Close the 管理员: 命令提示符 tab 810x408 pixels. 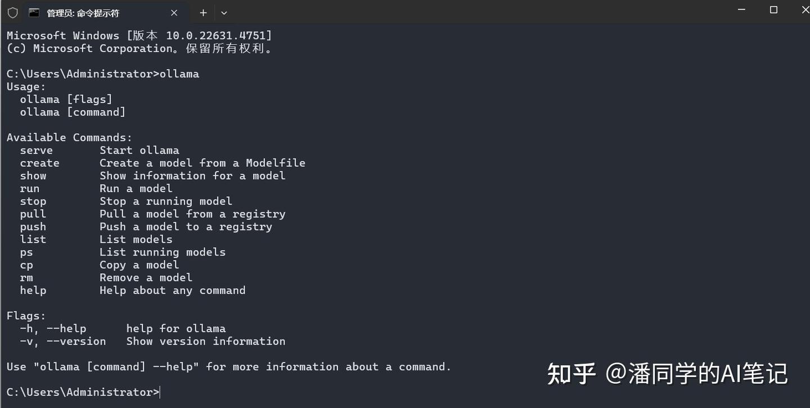[x=174, y=12]
